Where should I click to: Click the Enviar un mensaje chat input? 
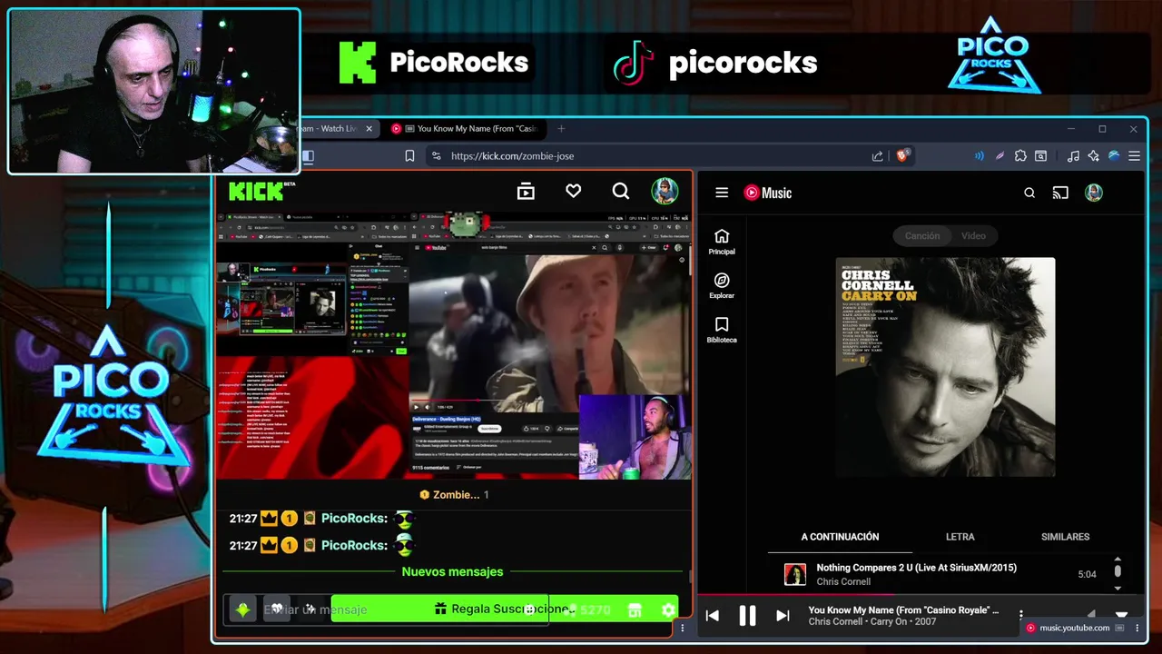pyautogui.click(x=386, y=609)
